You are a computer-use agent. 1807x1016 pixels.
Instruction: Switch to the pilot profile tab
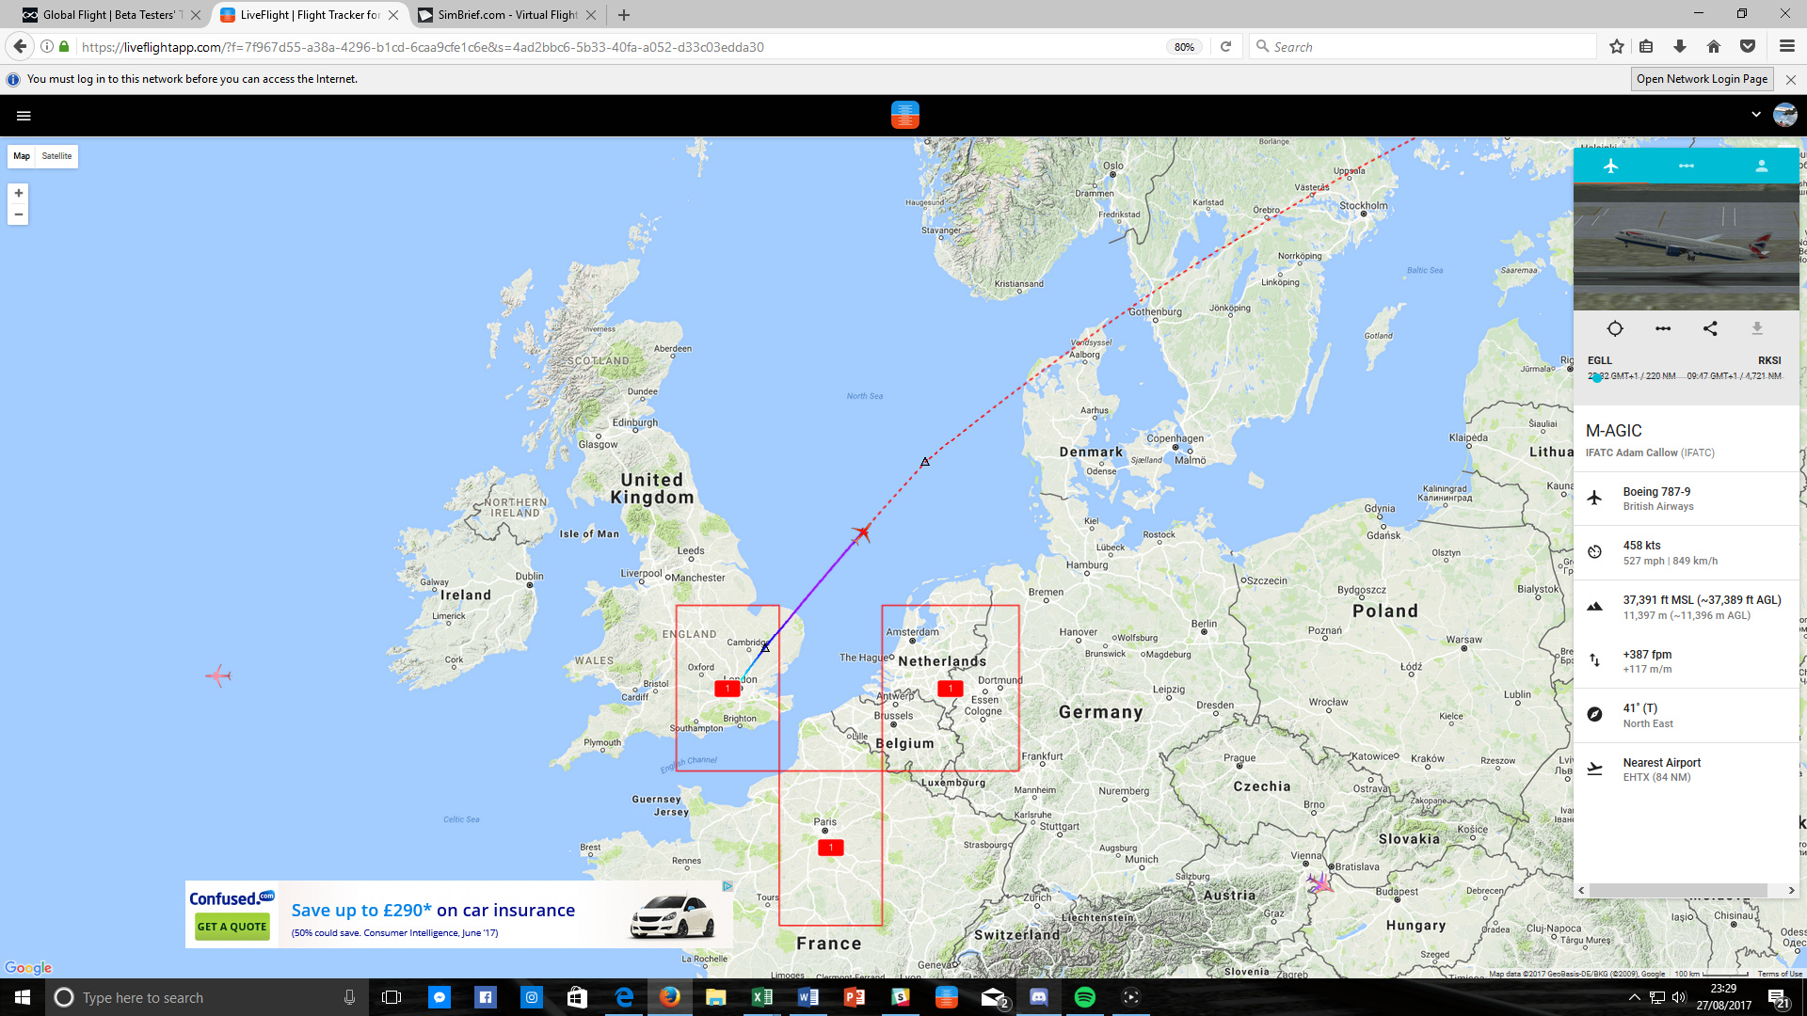[1761, 166]
